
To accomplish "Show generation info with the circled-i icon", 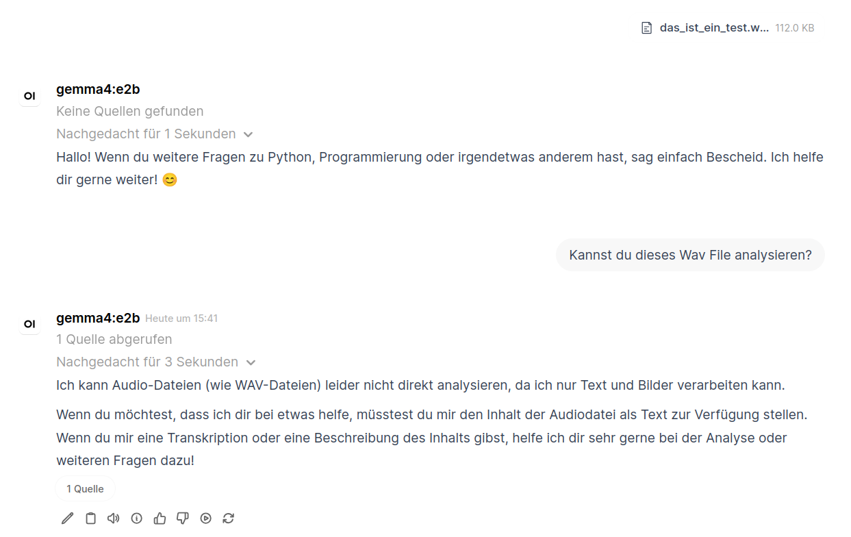I will 137,519.
